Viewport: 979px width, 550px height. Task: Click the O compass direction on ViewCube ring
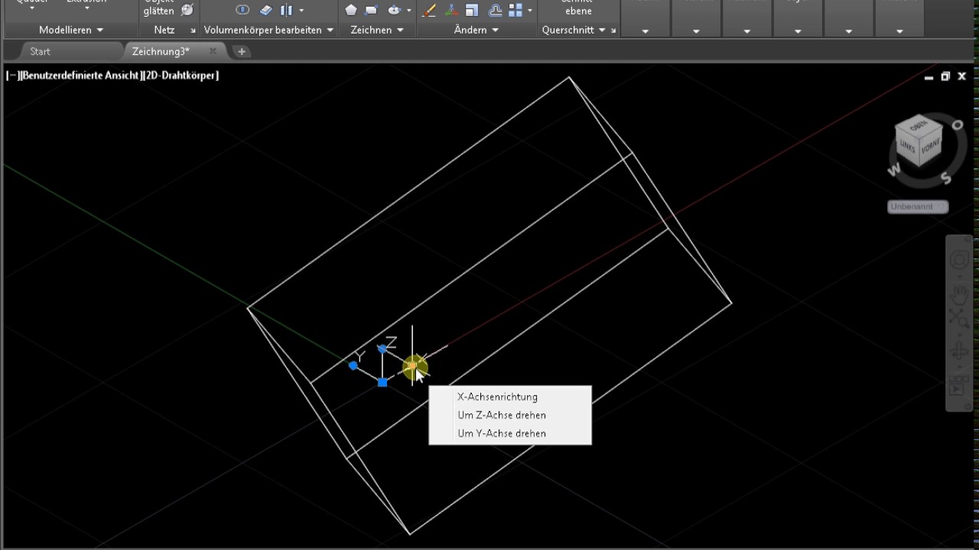click(x=958, y=125)
